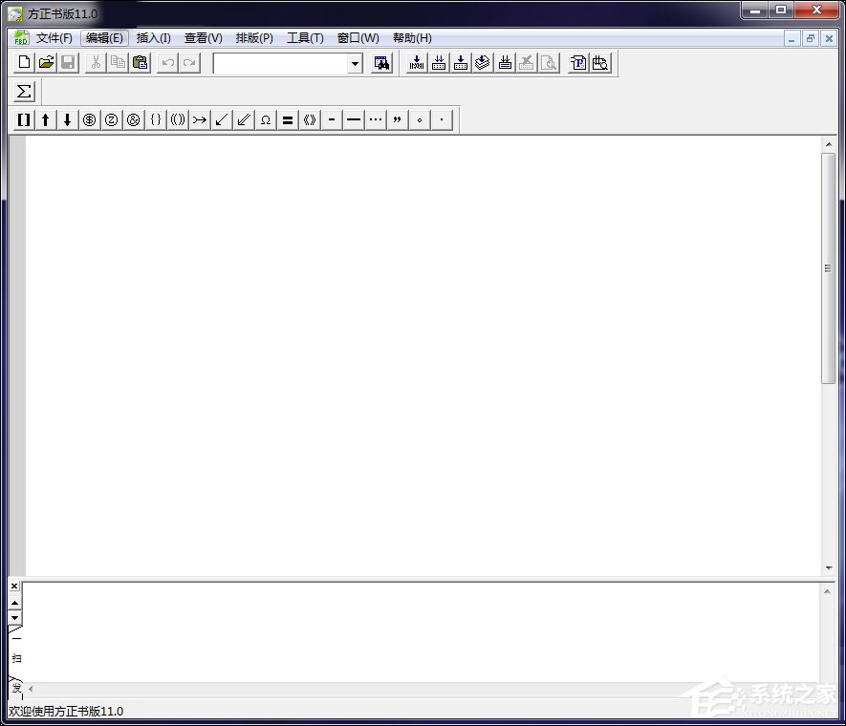Click the last toolbar icon with magnifier grid
Image resolution: width=846 pixels, height=726 pixels.
[x=600, y=63]
